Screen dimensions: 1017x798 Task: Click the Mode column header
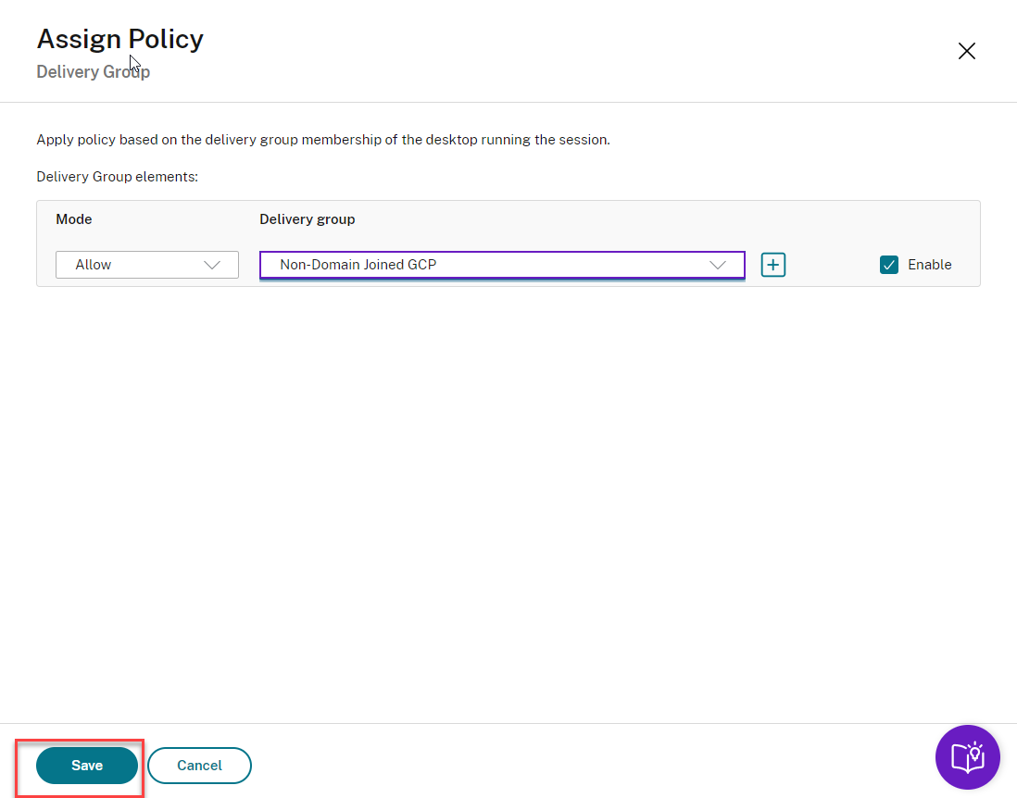click(74, 219)
